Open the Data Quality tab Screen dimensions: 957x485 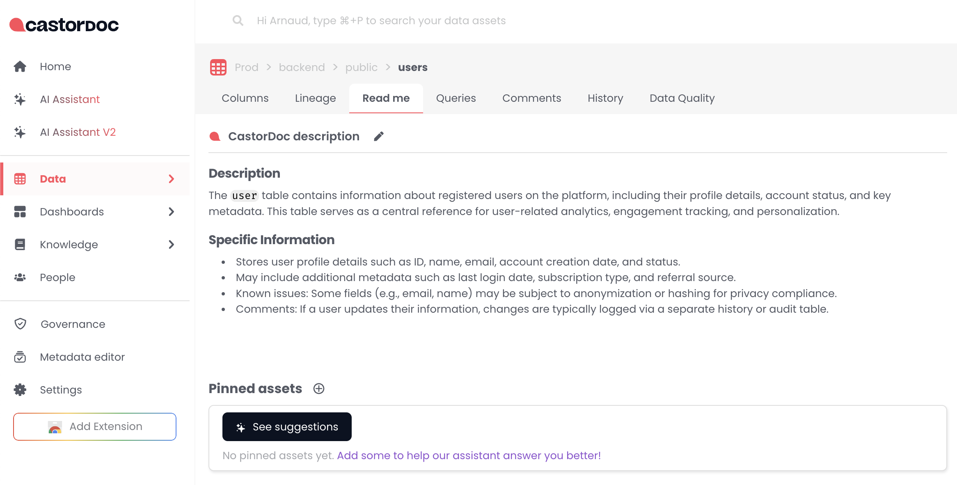pos(682,98)
